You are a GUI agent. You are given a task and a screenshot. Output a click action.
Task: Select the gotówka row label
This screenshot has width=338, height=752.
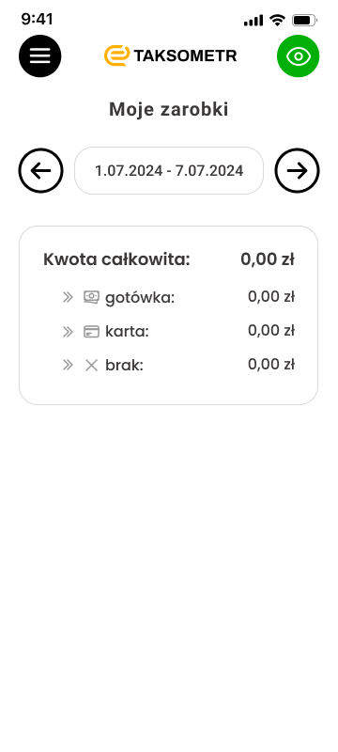[x=140, y=298]
